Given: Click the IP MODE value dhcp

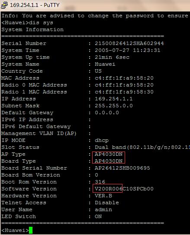Looking at the screenshot, I should [102, 140].
